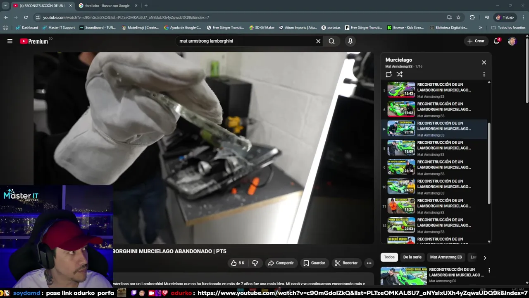529x298 pixels.
Task: Start voice search with microphone icon
Action: (x=350, y=41)
